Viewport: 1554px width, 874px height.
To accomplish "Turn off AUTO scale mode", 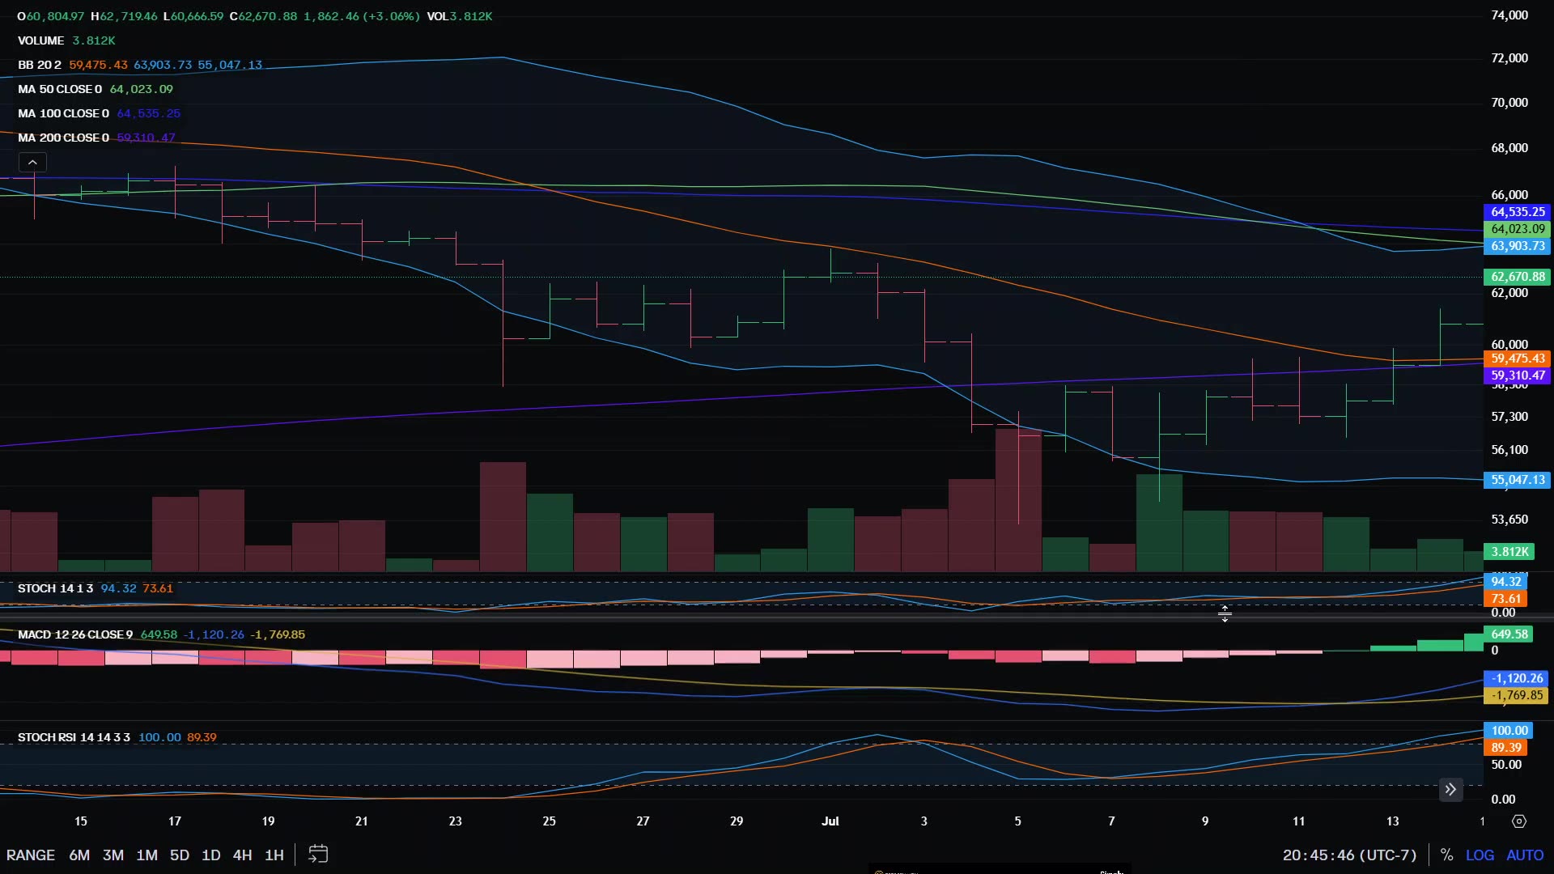I will [x=1525, y=855].
